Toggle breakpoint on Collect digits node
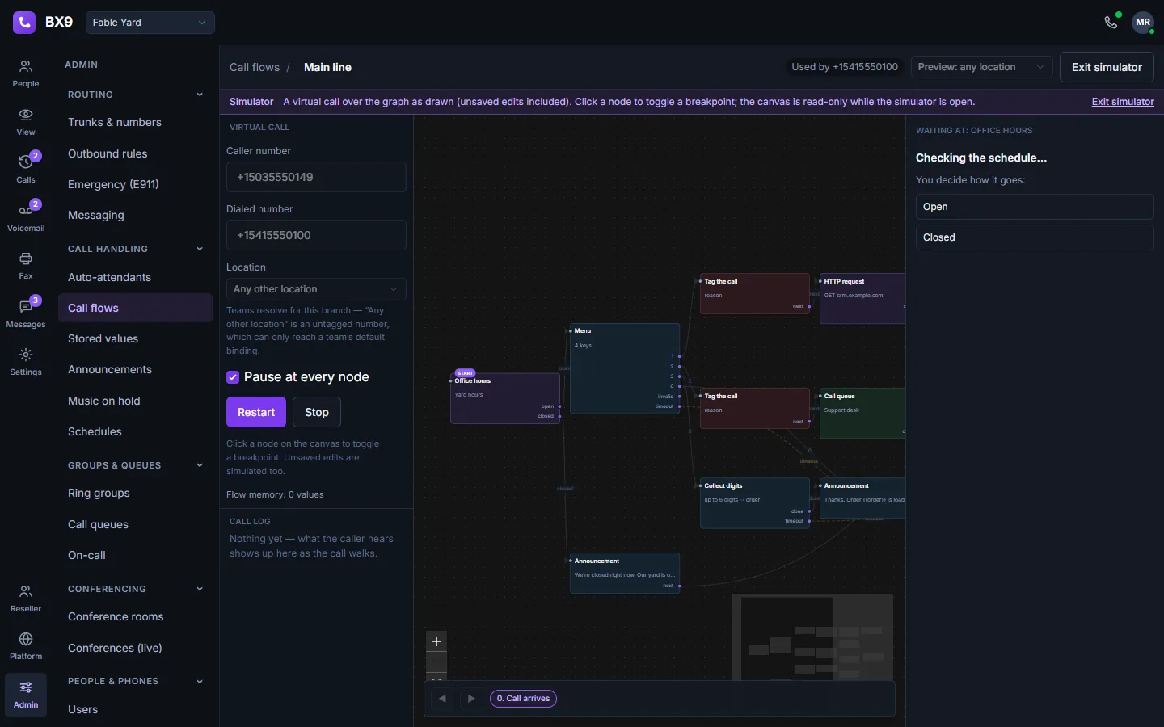1164x727 pixels. coord(755,503)
